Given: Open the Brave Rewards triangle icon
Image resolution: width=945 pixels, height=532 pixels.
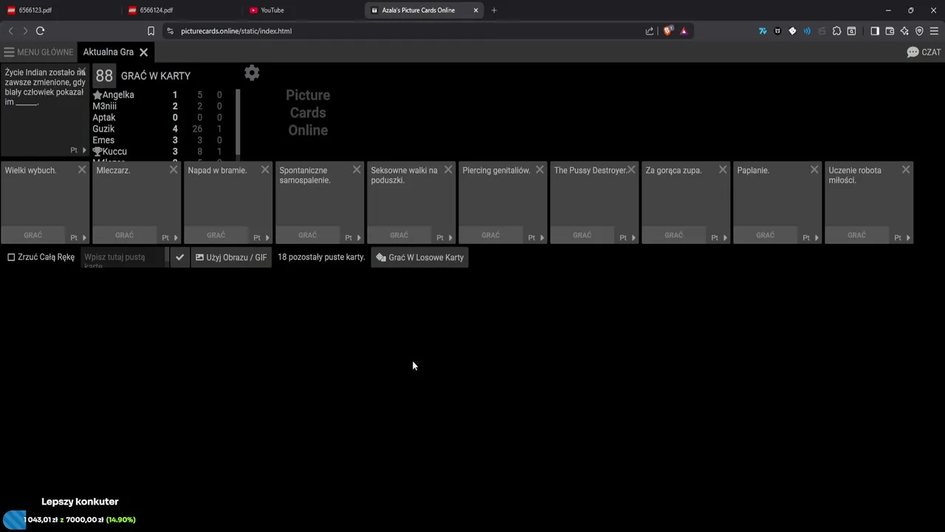Looking at the screenshot, I should click(684, 31).
